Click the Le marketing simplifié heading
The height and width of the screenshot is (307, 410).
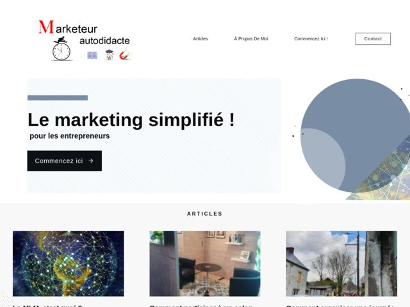(131, 120)
